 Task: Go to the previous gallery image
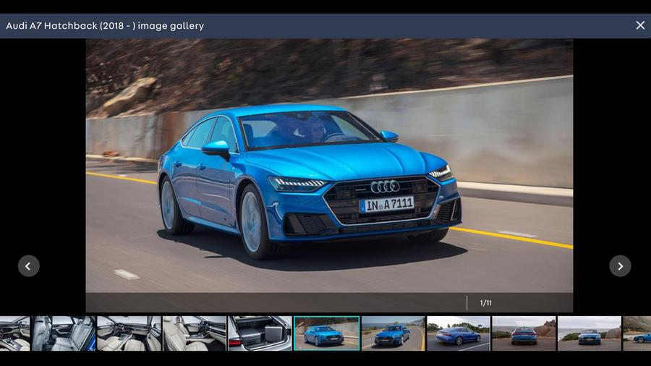29,266
